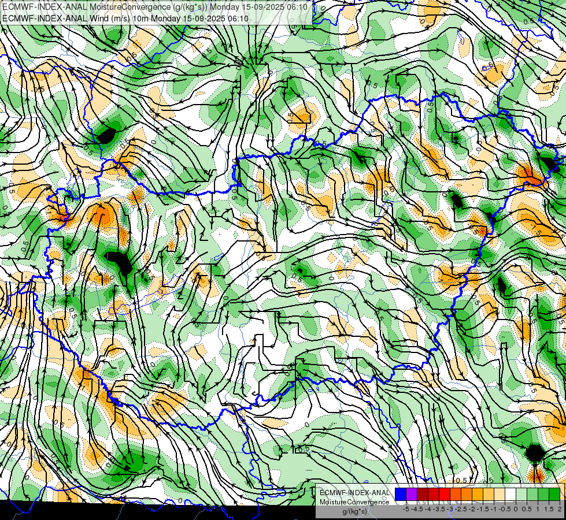Click the MoistureConvergence title line at top
The image size is (566, 520).
(x=155, y=7)
